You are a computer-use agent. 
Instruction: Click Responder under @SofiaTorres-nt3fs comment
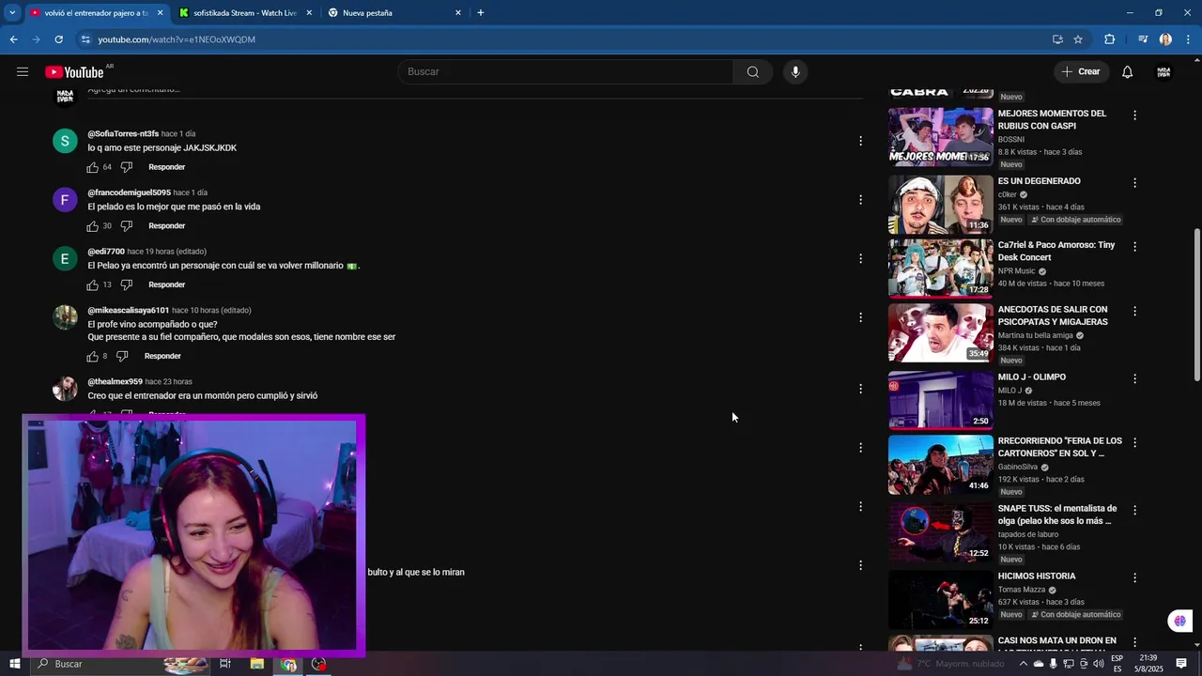(x=166, y=167)
